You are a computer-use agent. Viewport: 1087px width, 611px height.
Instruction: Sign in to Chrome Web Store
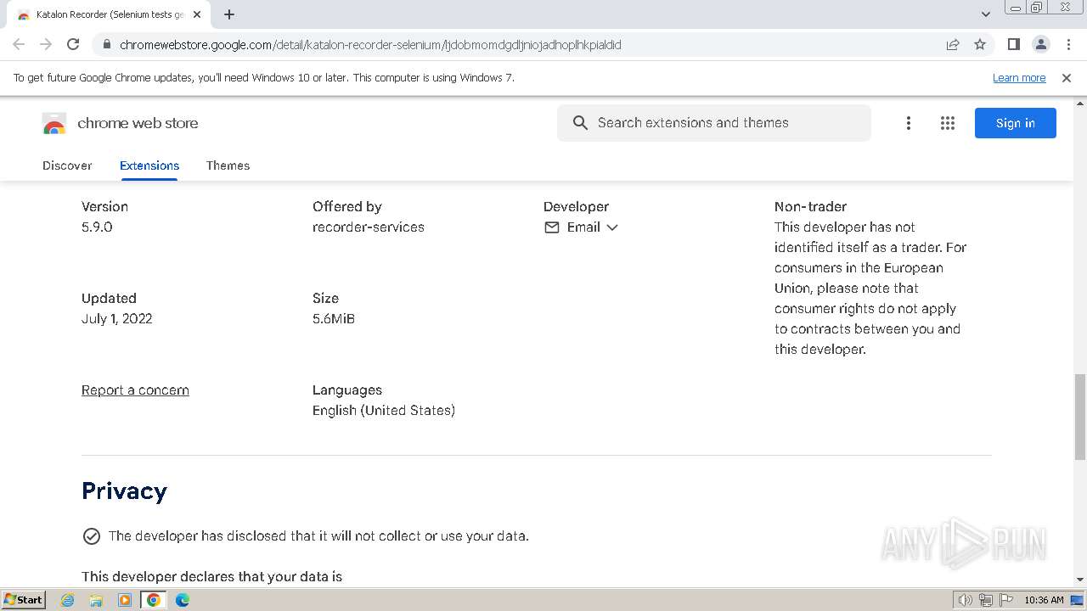point(1016,123)
